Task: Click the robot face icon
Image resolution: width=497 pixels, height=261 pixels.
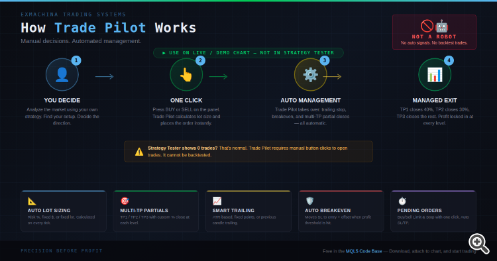Action: pos(441,26)
